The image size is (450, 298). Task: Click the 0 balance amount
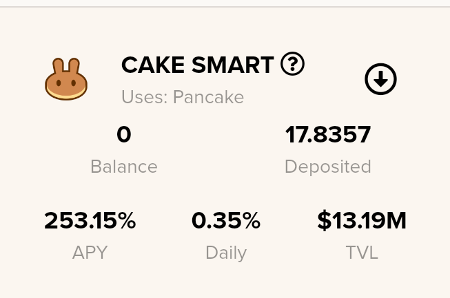[124, 134]
